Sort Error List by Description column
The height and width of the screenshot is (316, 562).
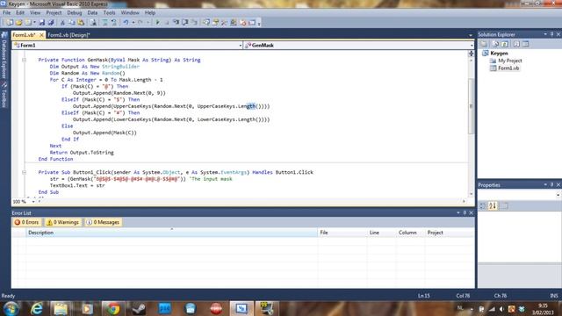coord(171,233)
